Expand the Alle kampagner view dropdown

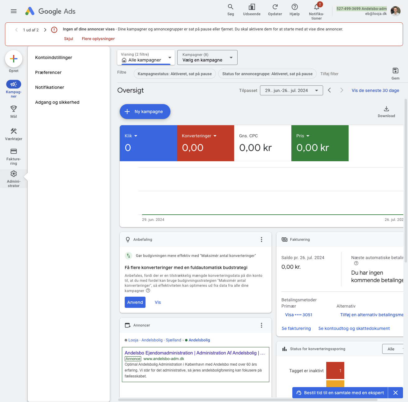(x=146, y=57)
